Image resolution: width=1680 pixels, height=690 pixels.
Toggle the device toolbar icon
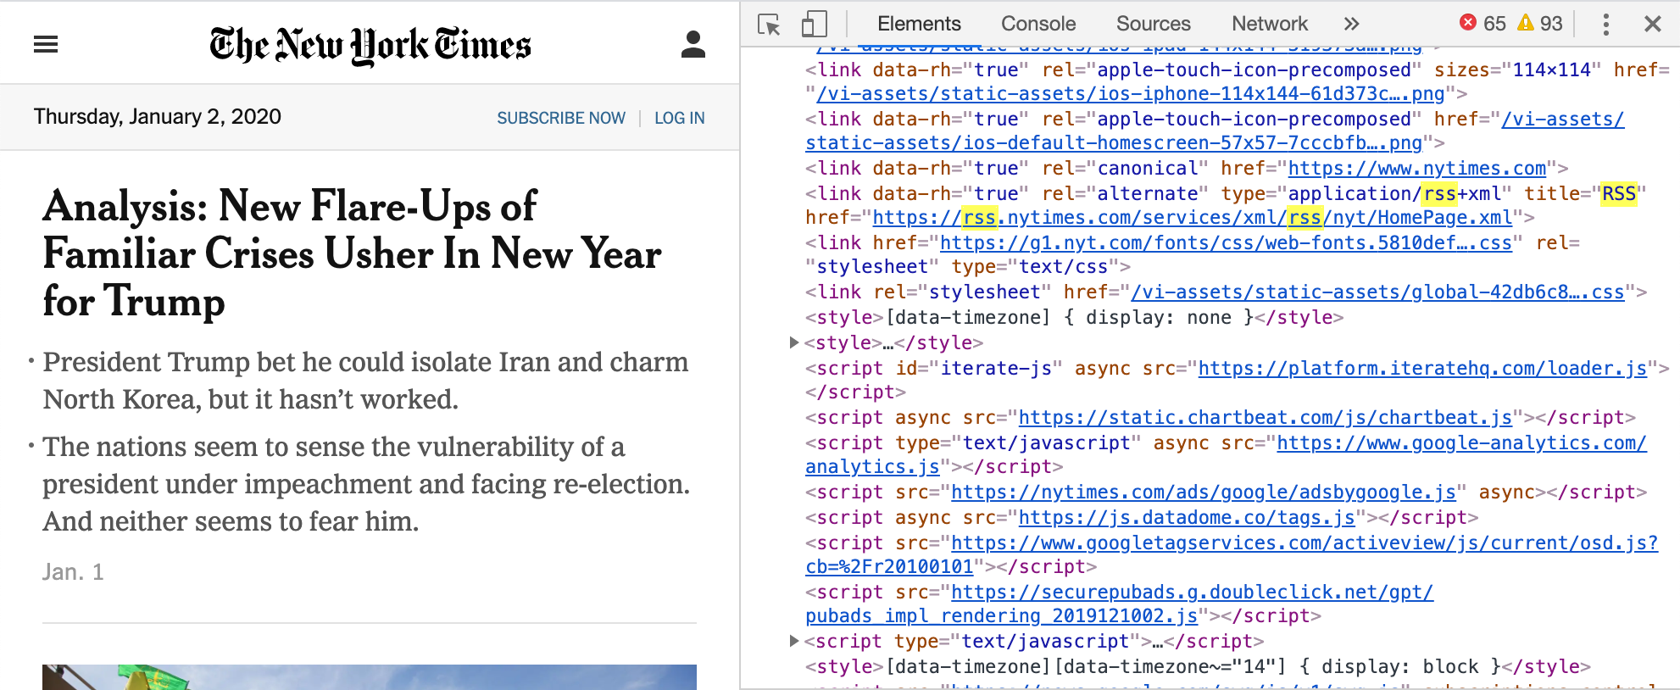(814, 25)
